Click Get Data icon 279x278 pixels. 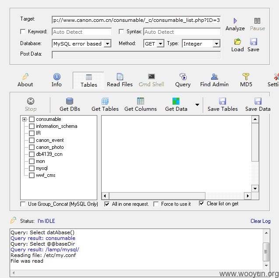pyautogui.click(x=176, y=101)
